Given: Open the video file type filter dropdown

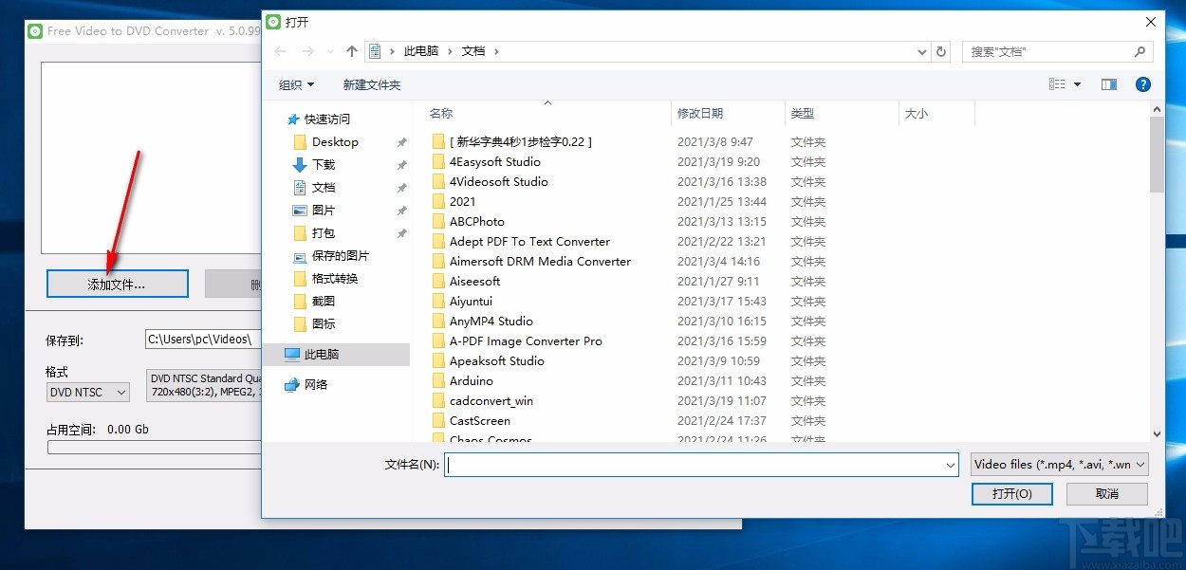Looking at the screenshot, I should [1058, 464].
